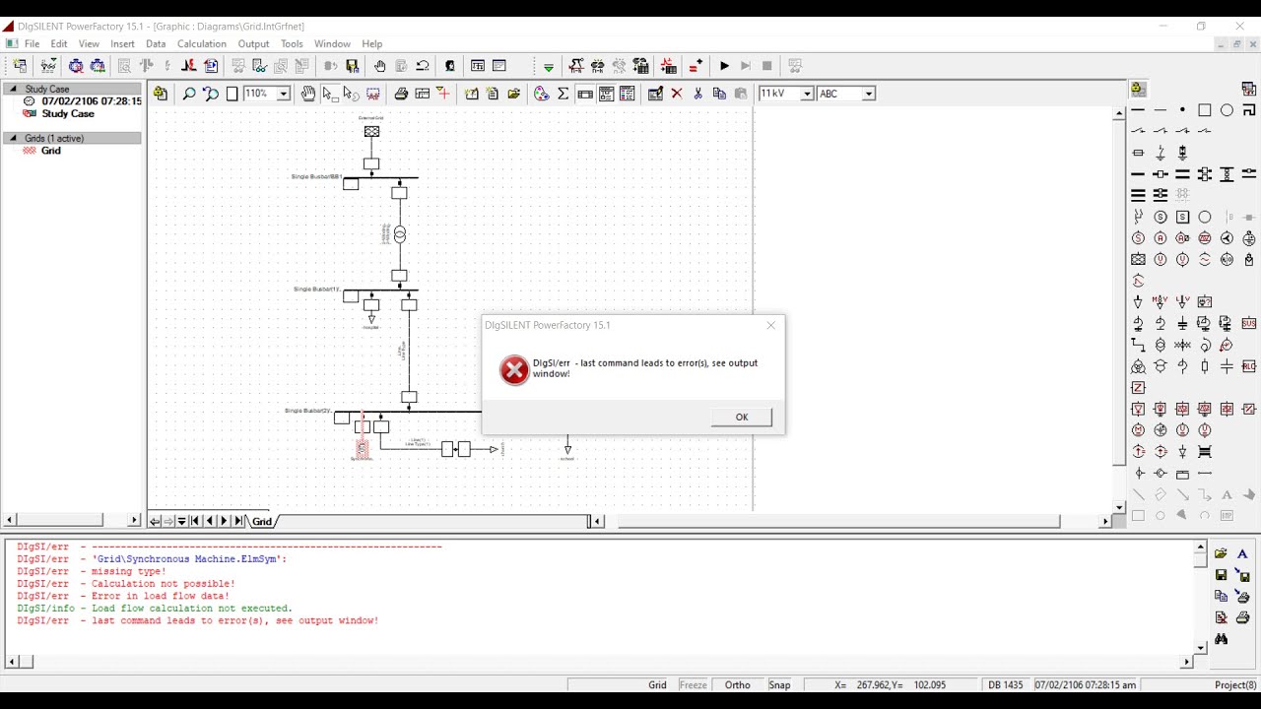Screen dimensions: 1261x709
Task: Click the play execute button in toolbar
Action: point(724,66)
